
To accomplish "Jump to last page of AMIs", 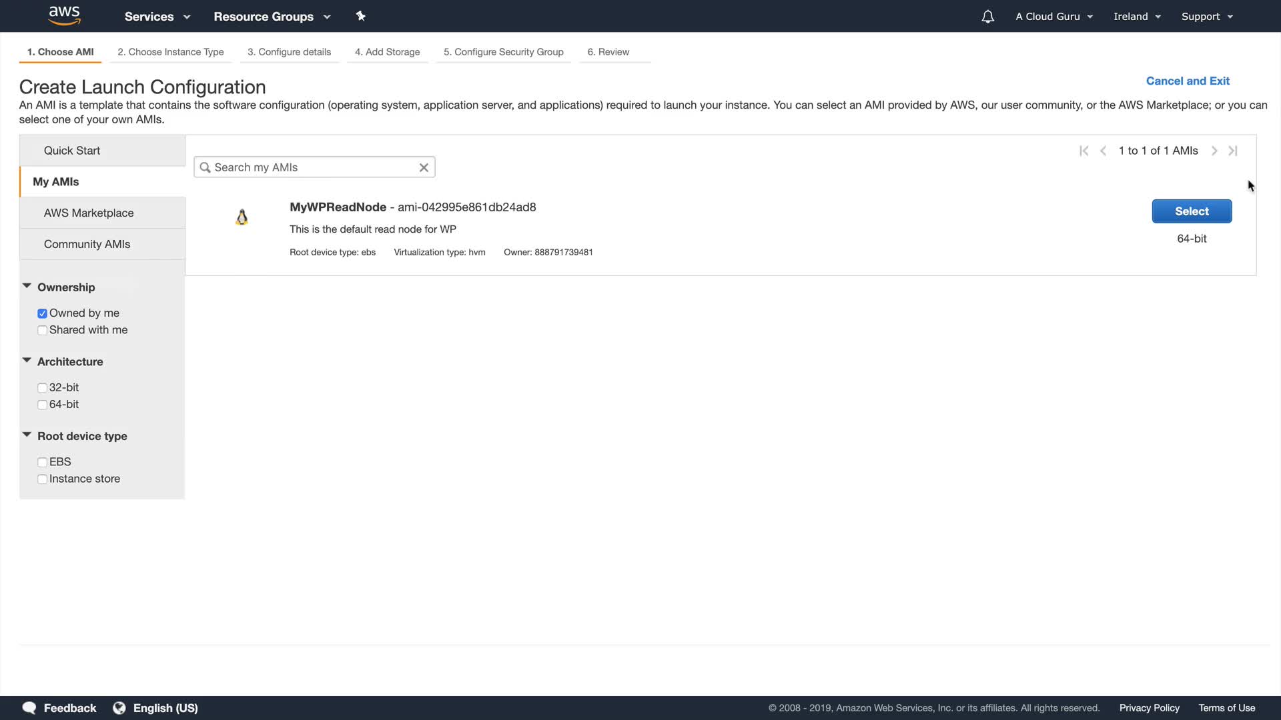I will click(x=1233, y=151).
